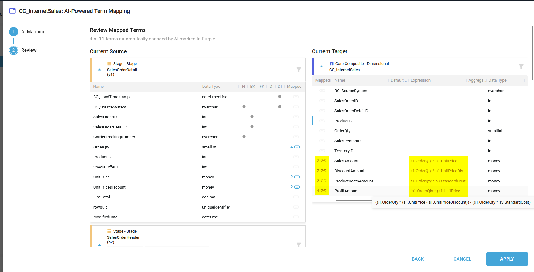Collapse the CC_InternetSales target table
This screenshot has height=272, width=534.
(322, 67)
